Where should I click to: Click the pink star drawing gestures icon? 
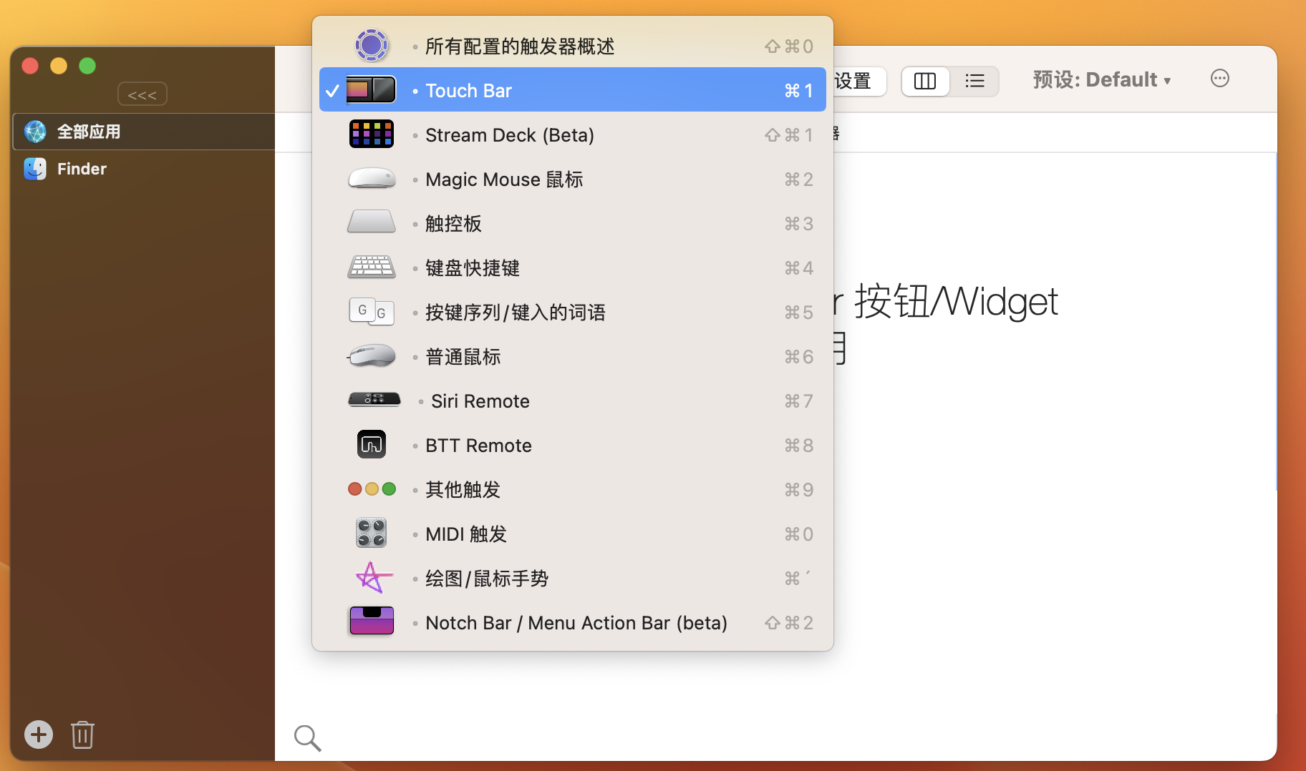click(x=372, y=578)
